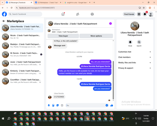
Task: Open the site information icon in address bar
Action: click(17, 8)
